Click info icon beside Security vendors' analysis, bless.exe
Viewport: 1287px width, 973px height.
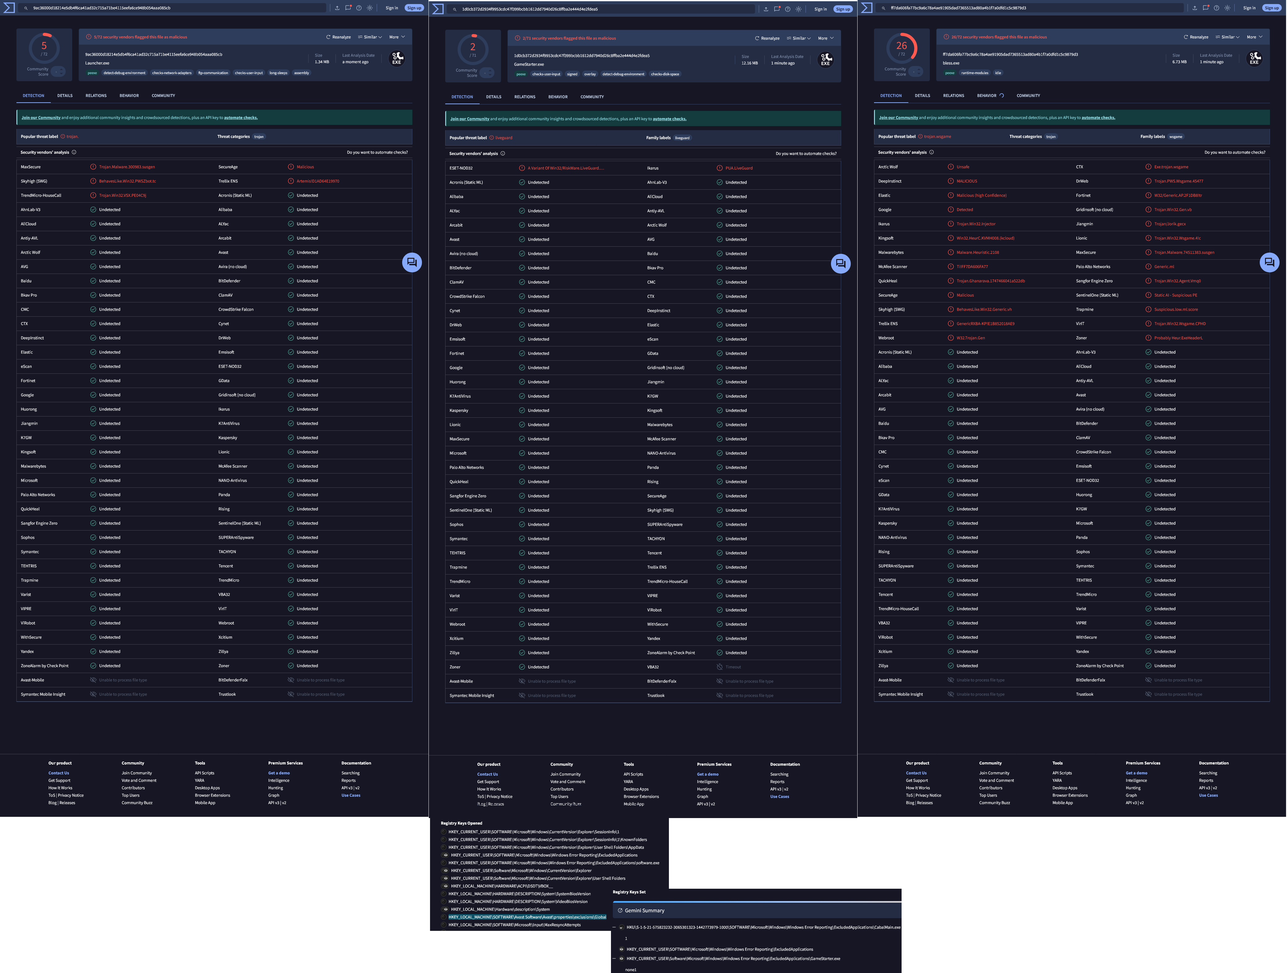[x=932, y=152]
